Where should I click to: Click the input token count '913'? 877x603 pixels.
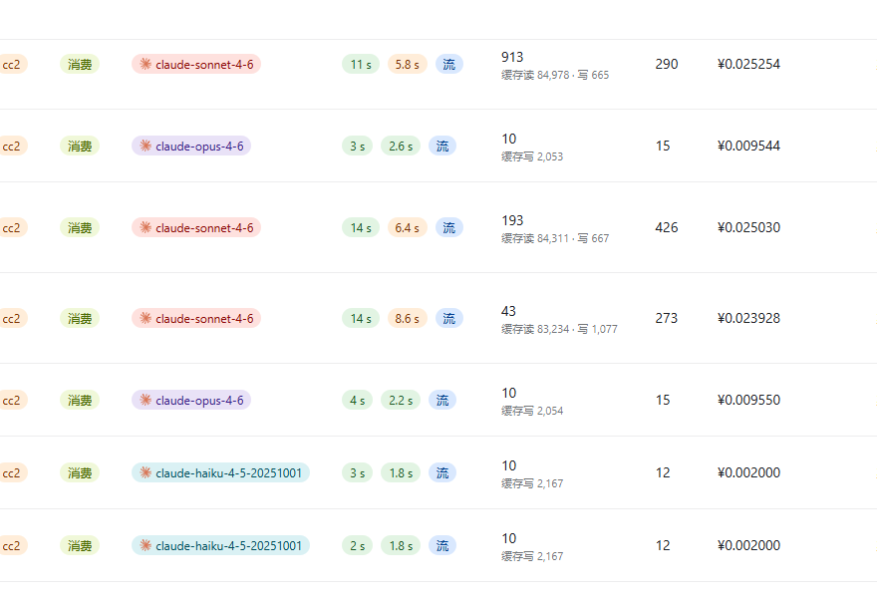pos(512,57)
